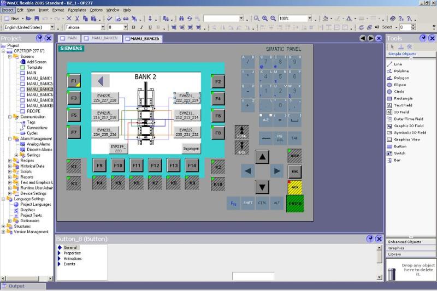
Task: Open the 100% zoom level dropdown
Action: (x=310, y=19)
